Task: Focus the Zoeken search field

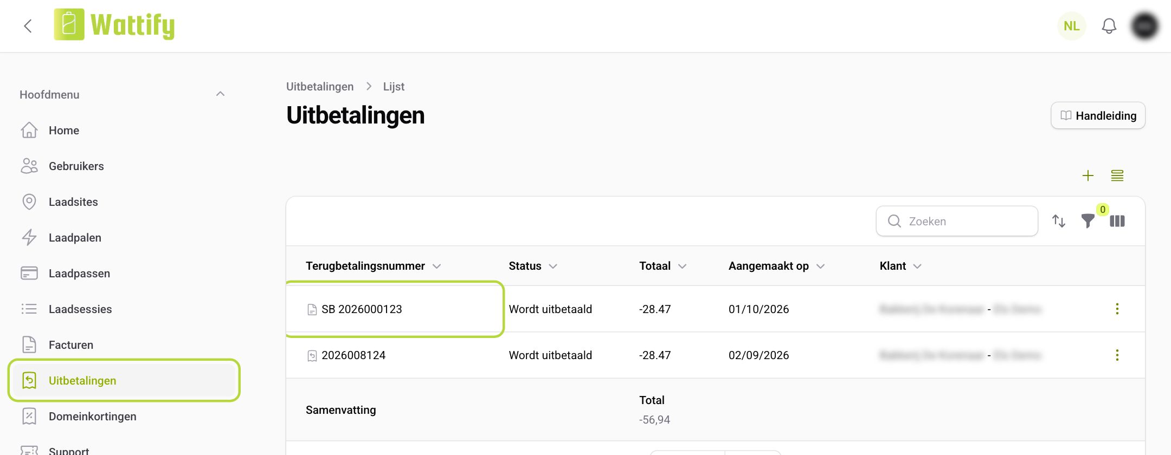Action: tap(957, 221)
